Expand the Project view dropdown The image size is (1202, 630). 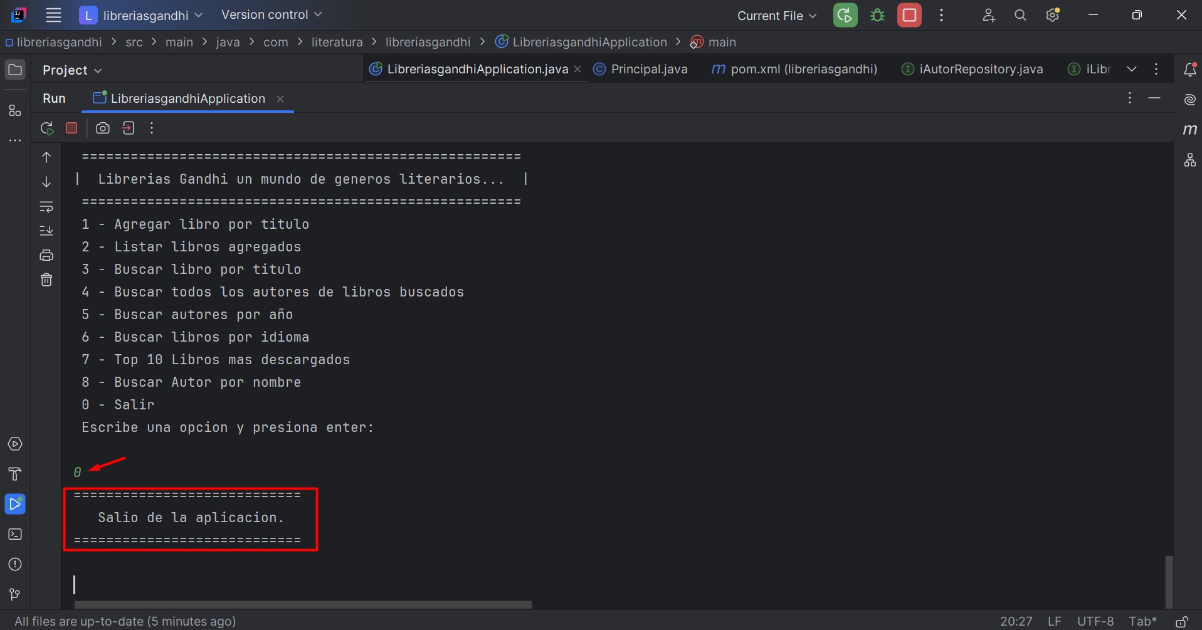click(72, 70)
